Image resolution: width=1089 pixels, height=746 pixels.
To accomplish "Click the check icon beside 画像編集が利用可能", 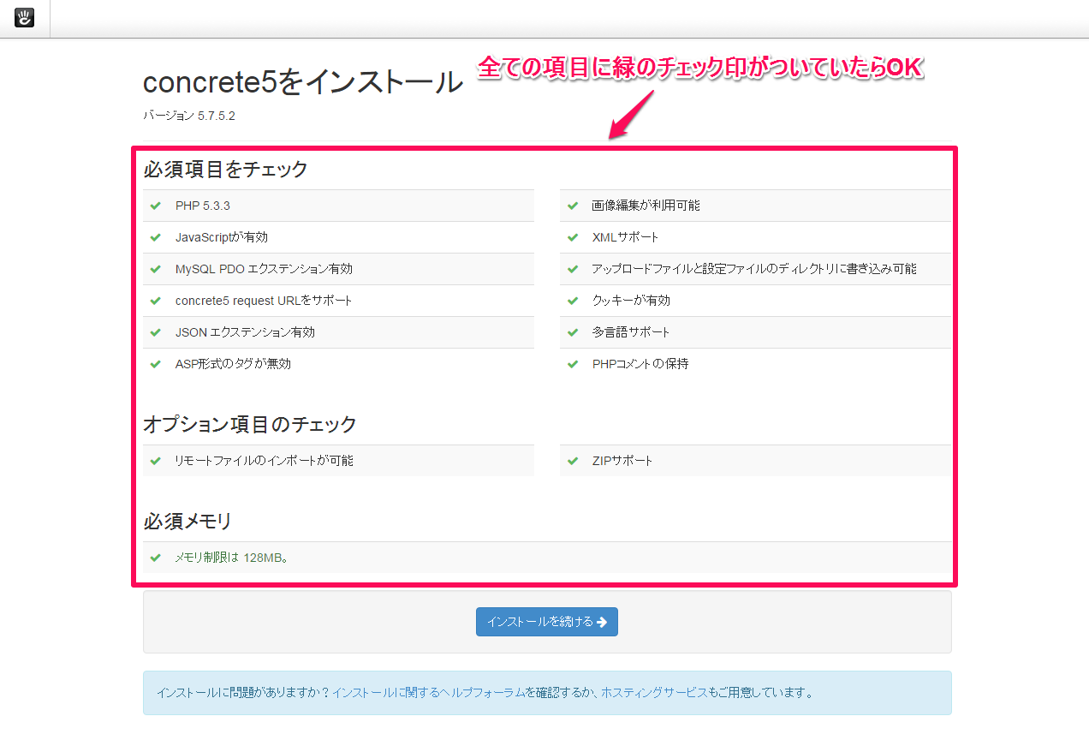I will (573, 206).
